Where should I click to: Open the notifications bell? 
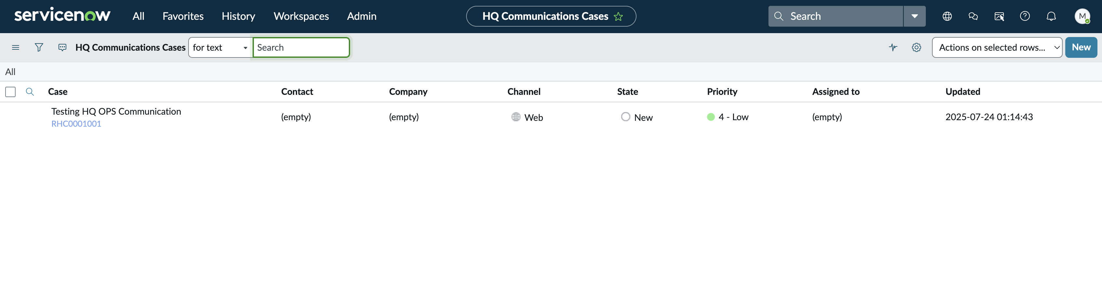[1051, 16]
